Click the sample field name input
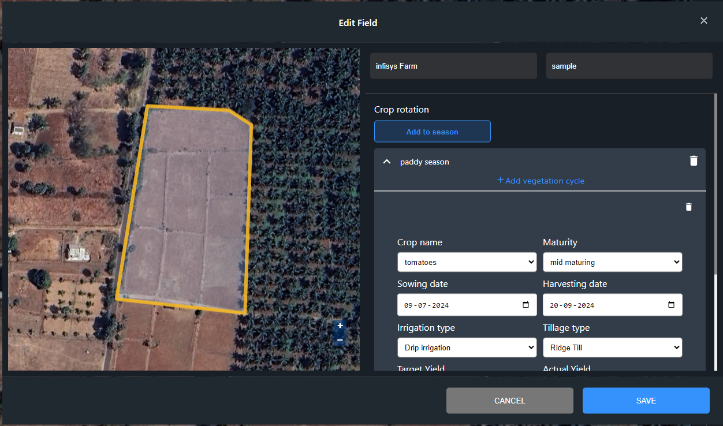 tap(629, 66)
